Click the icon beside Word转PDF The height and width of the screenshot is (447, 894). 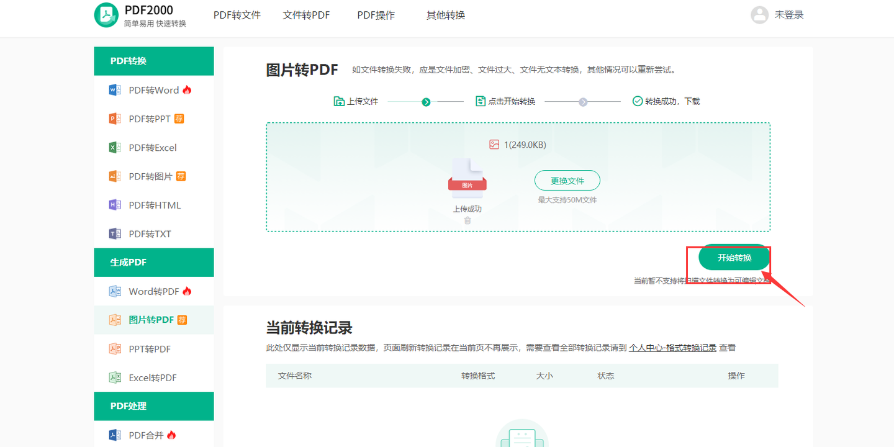[115, 291]
